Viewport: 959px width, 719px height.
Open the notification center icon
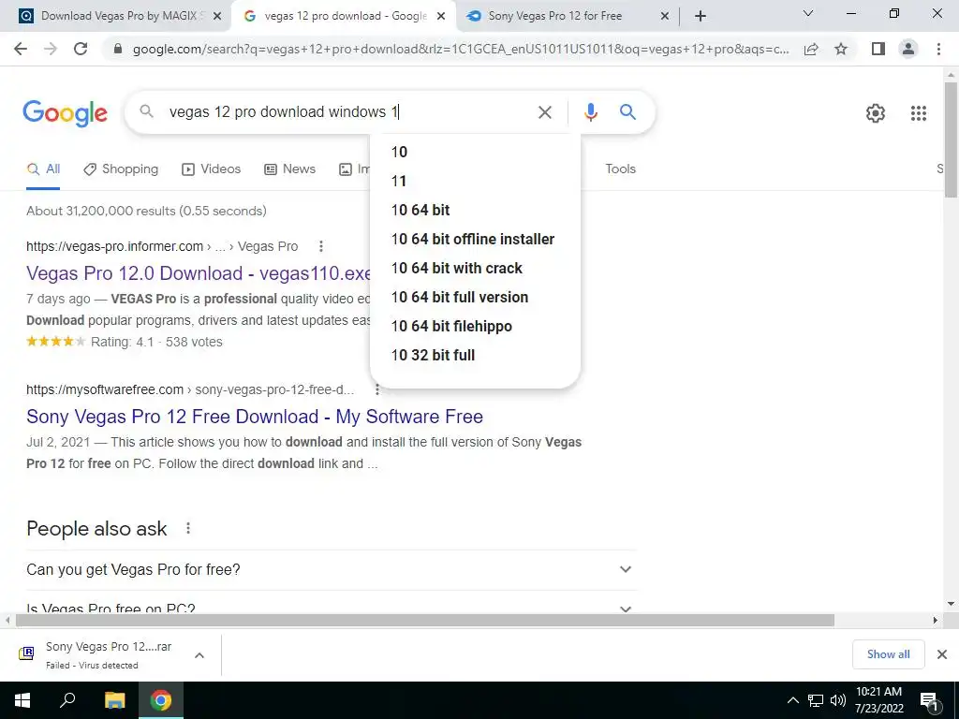(929, 701)
